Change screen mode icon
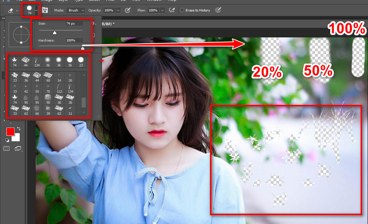 (18, 149)
